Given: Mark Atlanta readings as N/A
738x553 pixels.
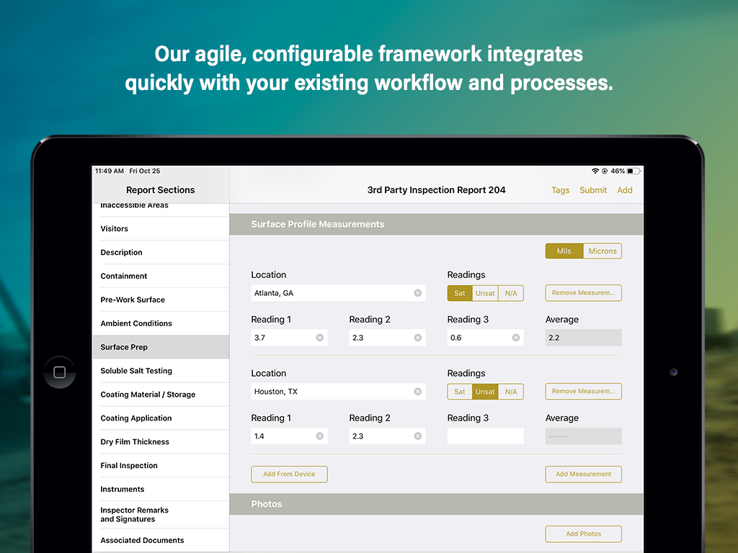Looking at the screenshot, I should 511,293.
